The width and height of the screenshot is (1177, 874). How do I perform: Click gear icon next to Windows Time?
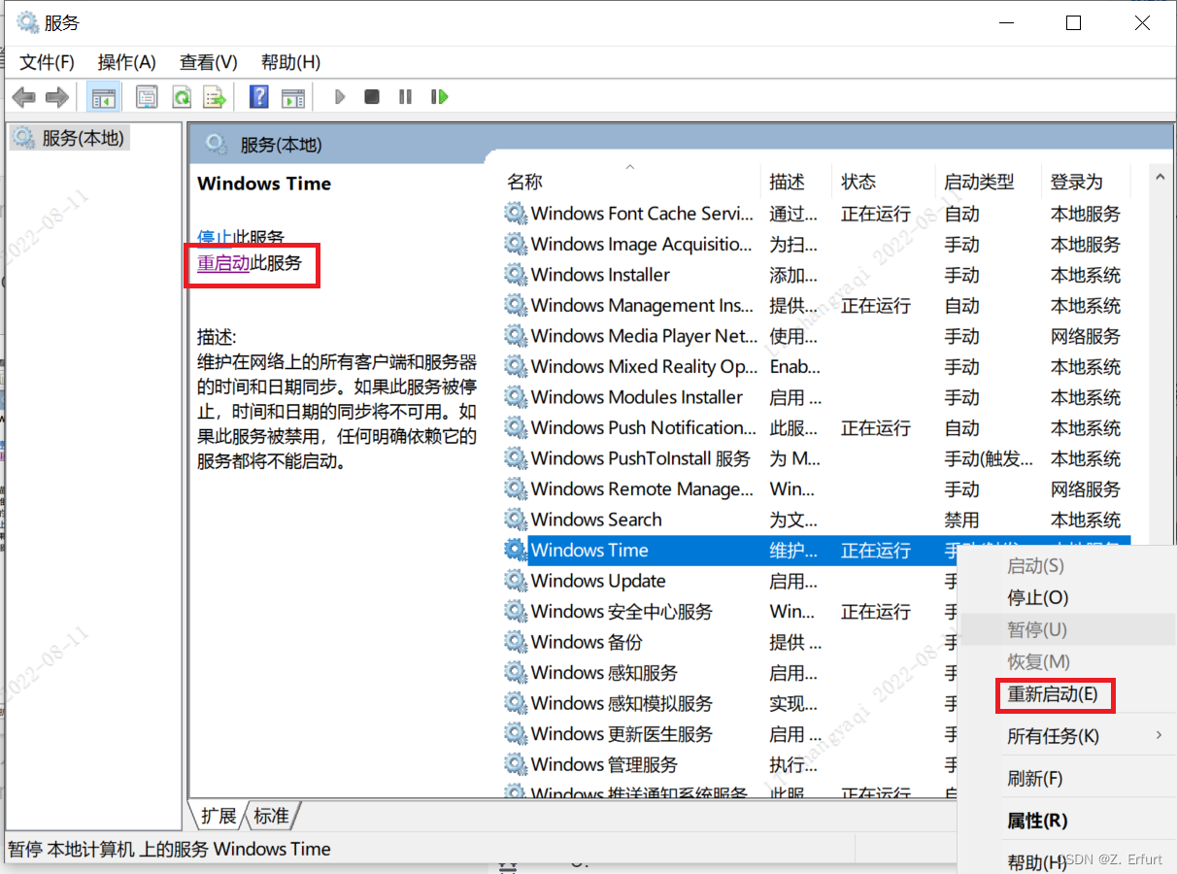click(516, 550)
